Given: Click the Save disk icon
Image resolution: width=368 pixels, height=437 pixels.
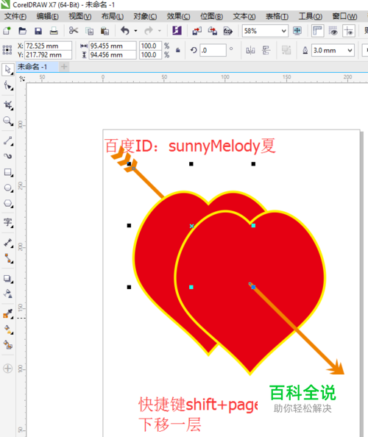Looking at the screenshot, I should [x=38, y=31].
